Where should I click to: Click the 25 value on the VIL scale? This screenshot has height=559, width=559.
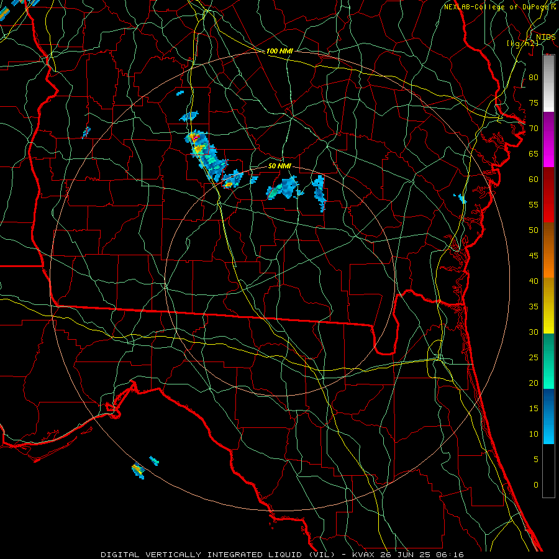(534, 357)
